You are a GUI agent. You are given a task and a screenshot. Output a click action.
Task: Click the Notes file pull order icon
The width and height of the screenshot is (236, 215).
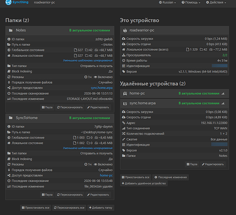pos(9,83)
